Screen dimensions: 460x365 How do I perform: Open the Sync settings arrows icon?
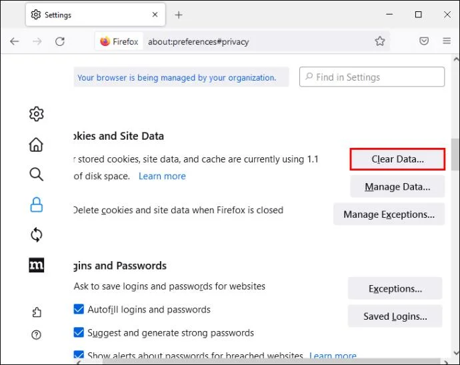[37, 235]
